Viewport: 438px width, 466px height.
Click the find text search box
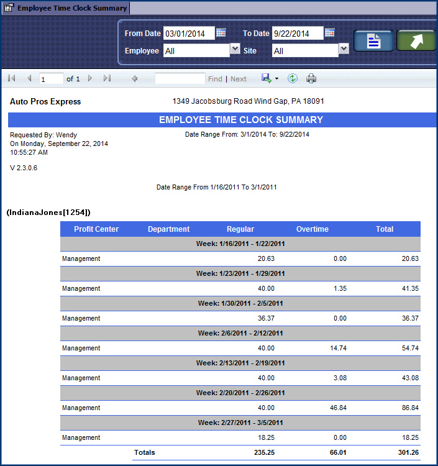point(180,79)
